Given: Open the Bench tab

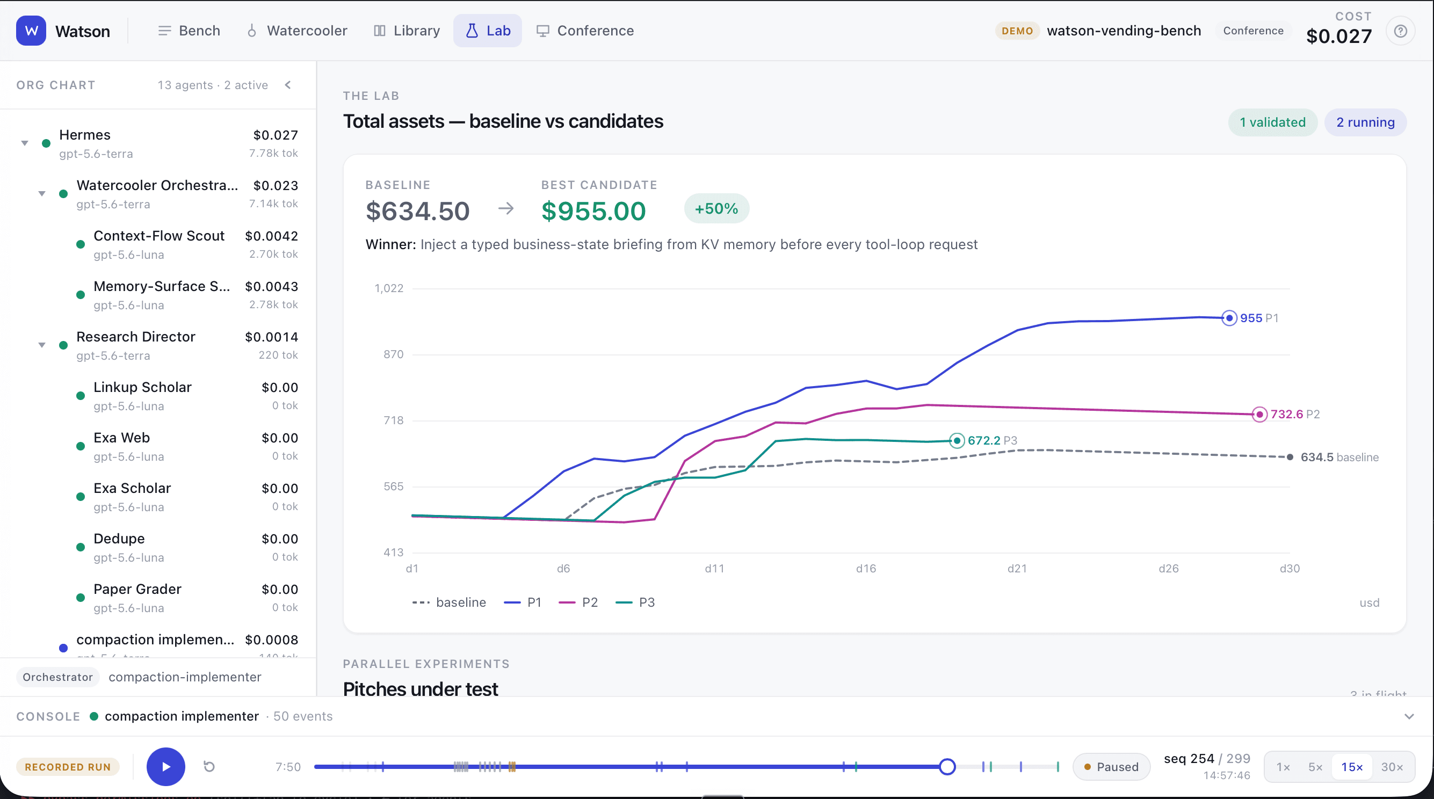Looking at the screenshot, I should coord(189,31).
